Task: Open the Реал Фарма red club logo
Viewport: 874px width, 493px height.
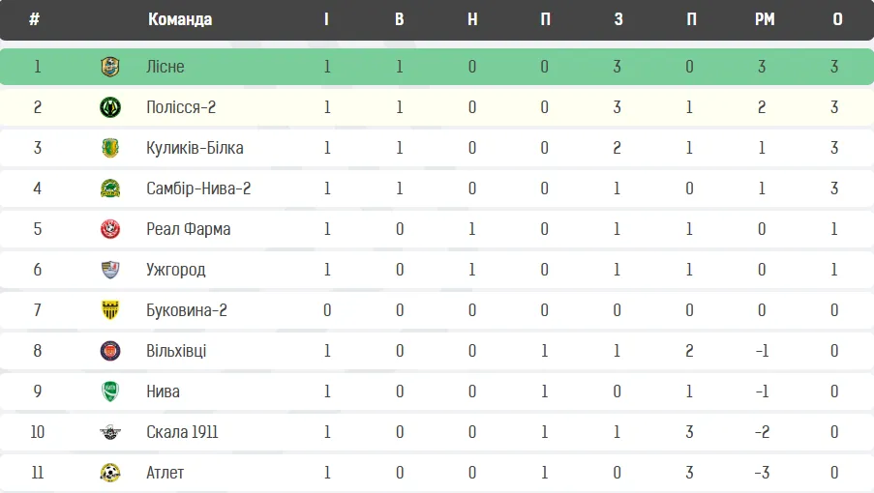Action: (x=110, y=229)
